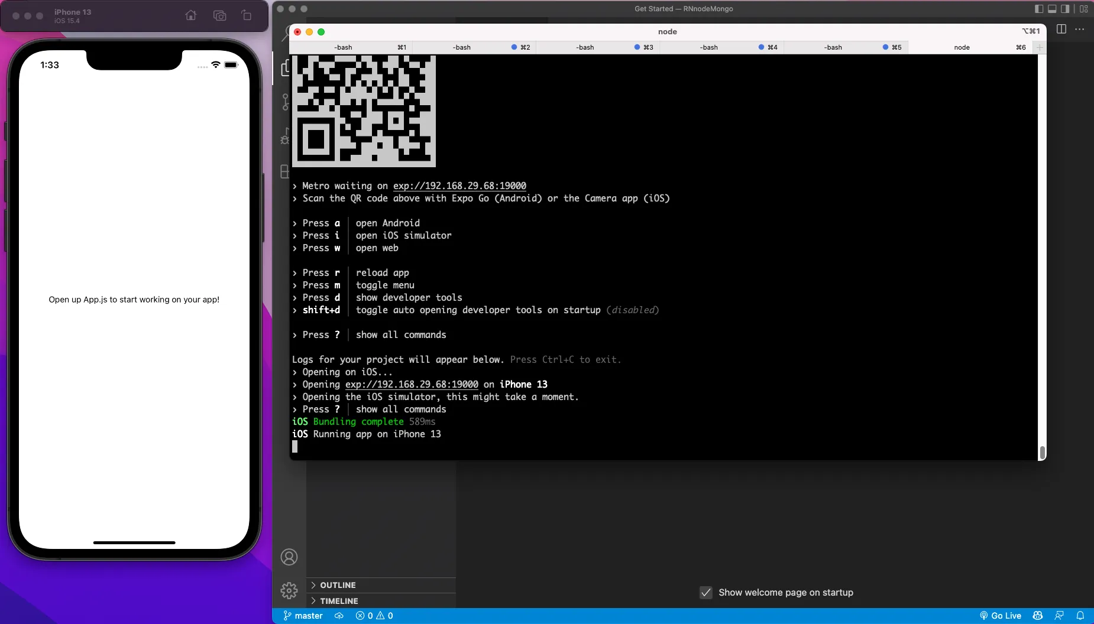Click the Expo QR code in terminal
Viewport: 1094px width, 624px height.
pos(364,111)
